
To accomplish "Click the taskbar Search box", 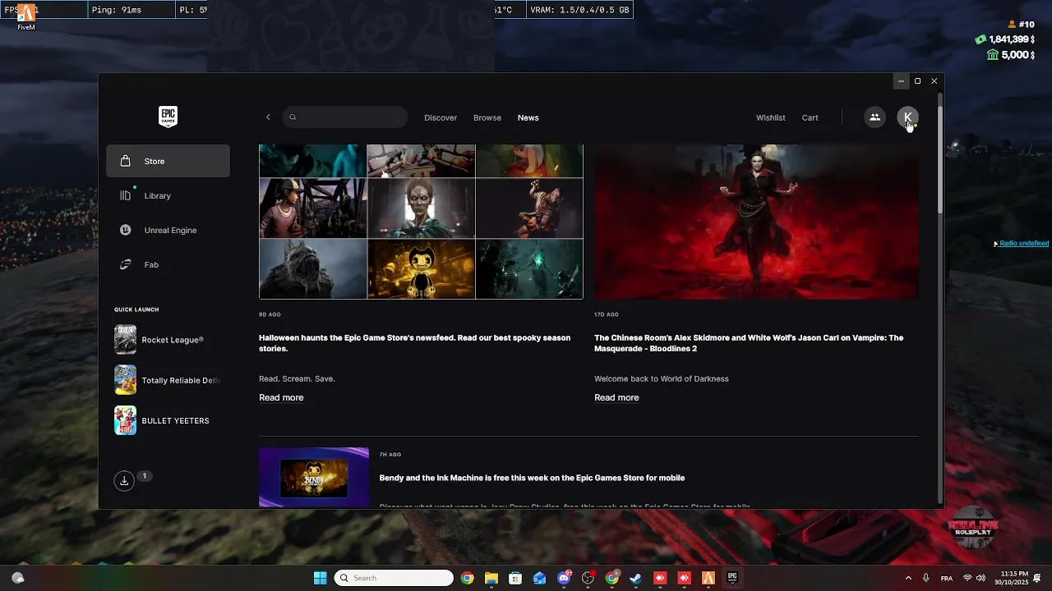I will [x=394, y=578].
